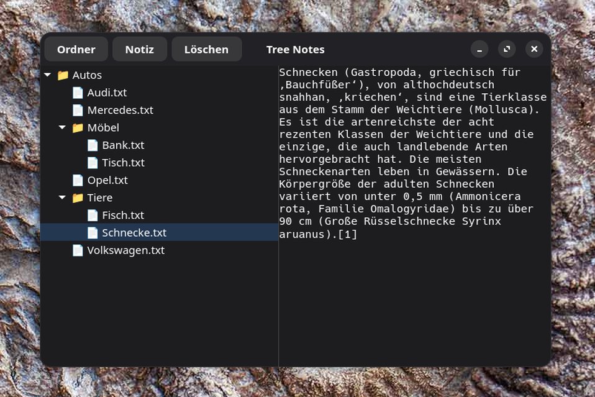The height and width of the screenshot is (397, 595).
Task: Click the Fisch.txt file icon
Action: 93,215
